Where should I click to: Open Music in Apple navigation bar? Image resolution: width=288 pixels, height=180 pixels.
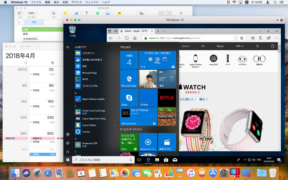[220, 46]
